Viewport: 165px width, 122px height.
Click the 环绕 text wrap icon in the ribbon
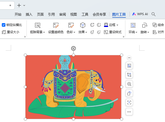pos(133,25)
